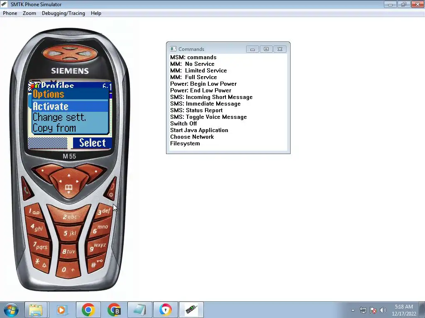Open the notepad taskbar icon
The width and height of the screenshot is (425, 318).
click(139, 310)
